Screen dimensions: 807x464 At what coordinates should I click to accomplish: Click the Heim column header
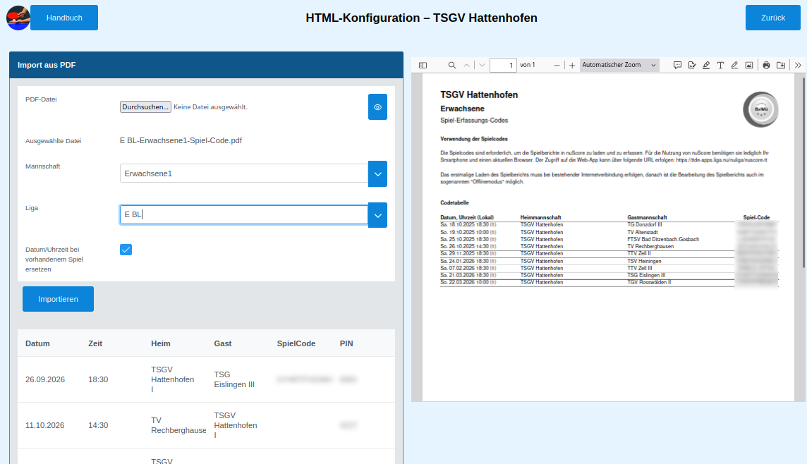point(161,343)
